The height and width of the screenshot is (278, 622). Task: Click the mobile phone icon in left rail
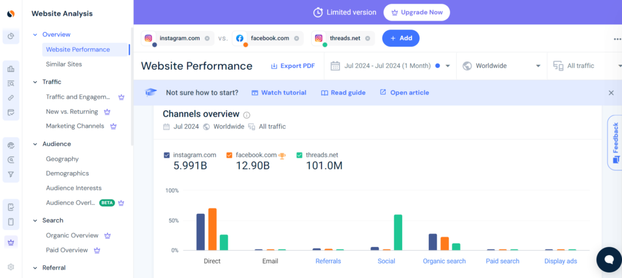(x=11, y=222)
